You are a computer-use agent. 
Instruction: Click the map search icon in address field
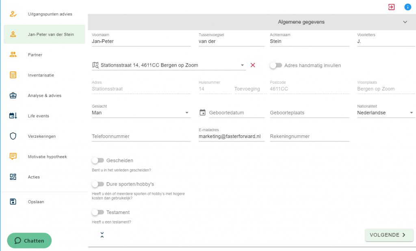(x=95, y=65)
